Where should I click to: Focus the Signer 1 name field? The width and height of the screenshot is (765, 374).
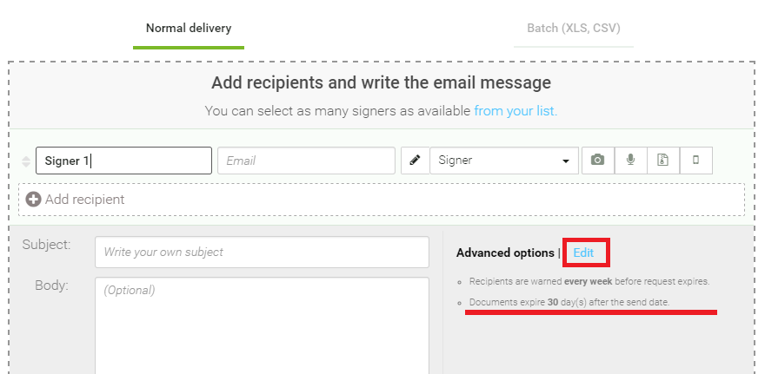point(124,161)
